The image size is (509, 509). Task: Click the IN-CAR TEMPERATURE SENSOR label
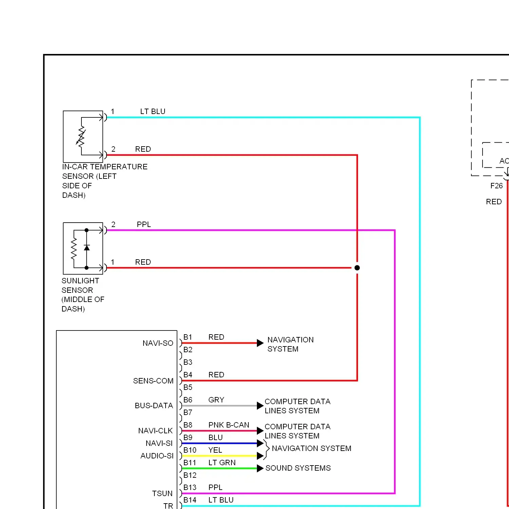105,181
